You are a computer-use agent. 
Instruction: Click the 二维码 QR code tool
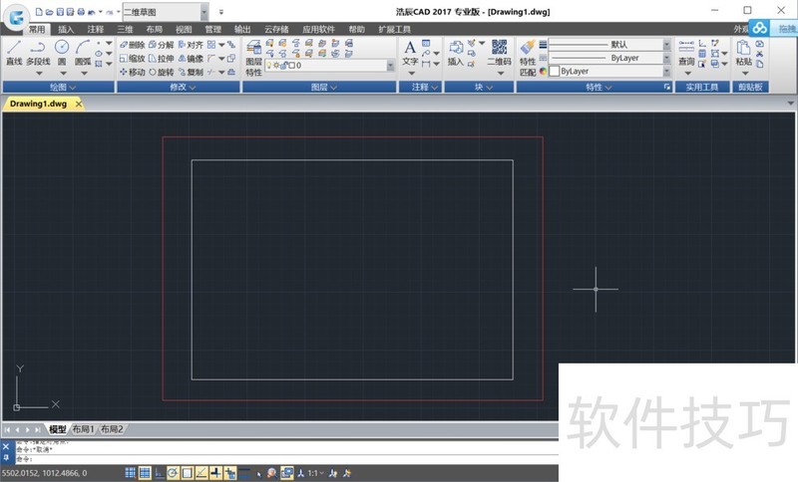pos(500,54)
